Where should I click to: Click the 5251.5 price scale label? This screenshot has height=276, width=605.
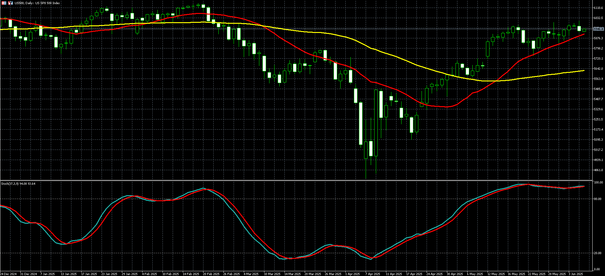(x=598, y=119)
